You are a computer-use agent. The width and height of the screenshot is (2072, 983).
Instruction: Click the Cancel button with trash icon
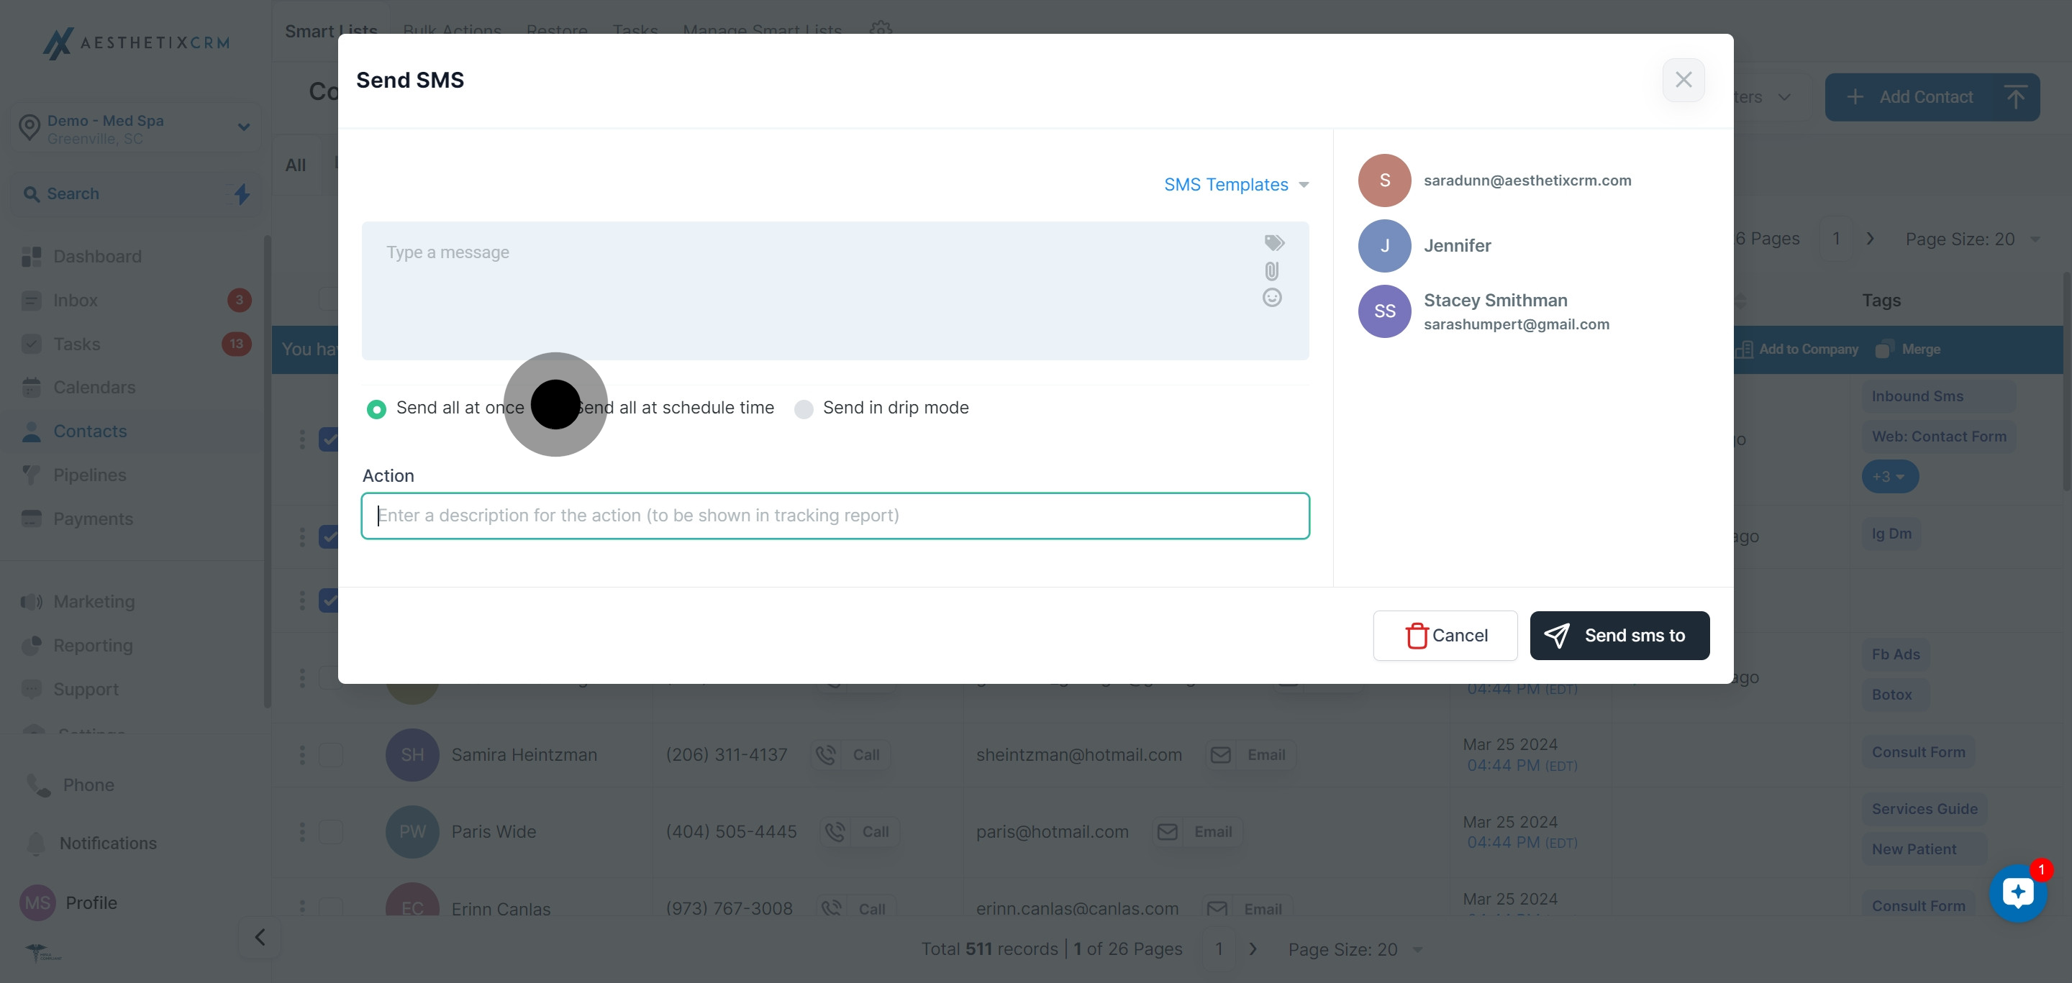pos(1445,636)
